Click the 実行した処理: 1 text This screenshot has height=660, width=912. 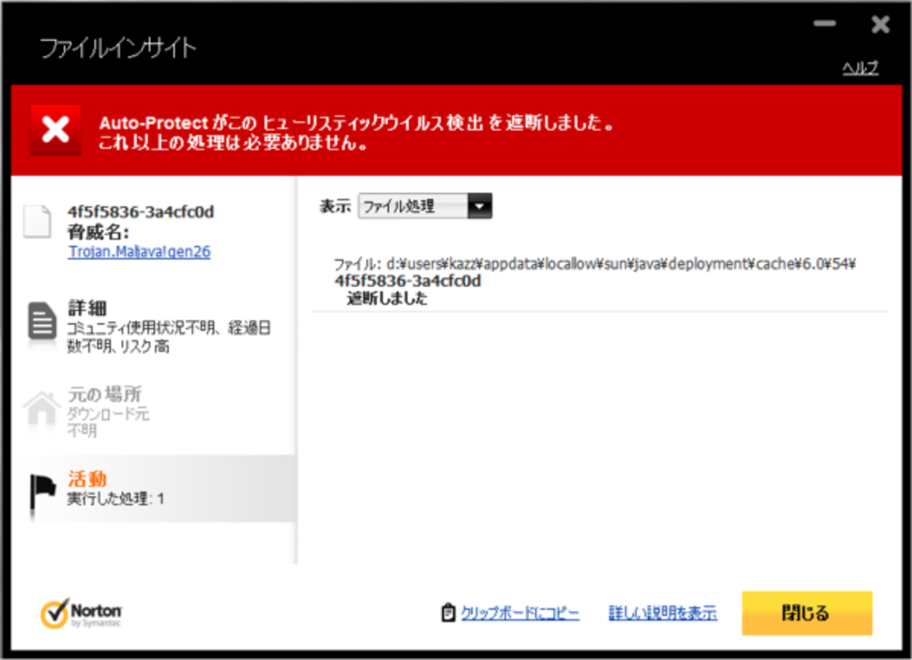click(x=116, y=499)
